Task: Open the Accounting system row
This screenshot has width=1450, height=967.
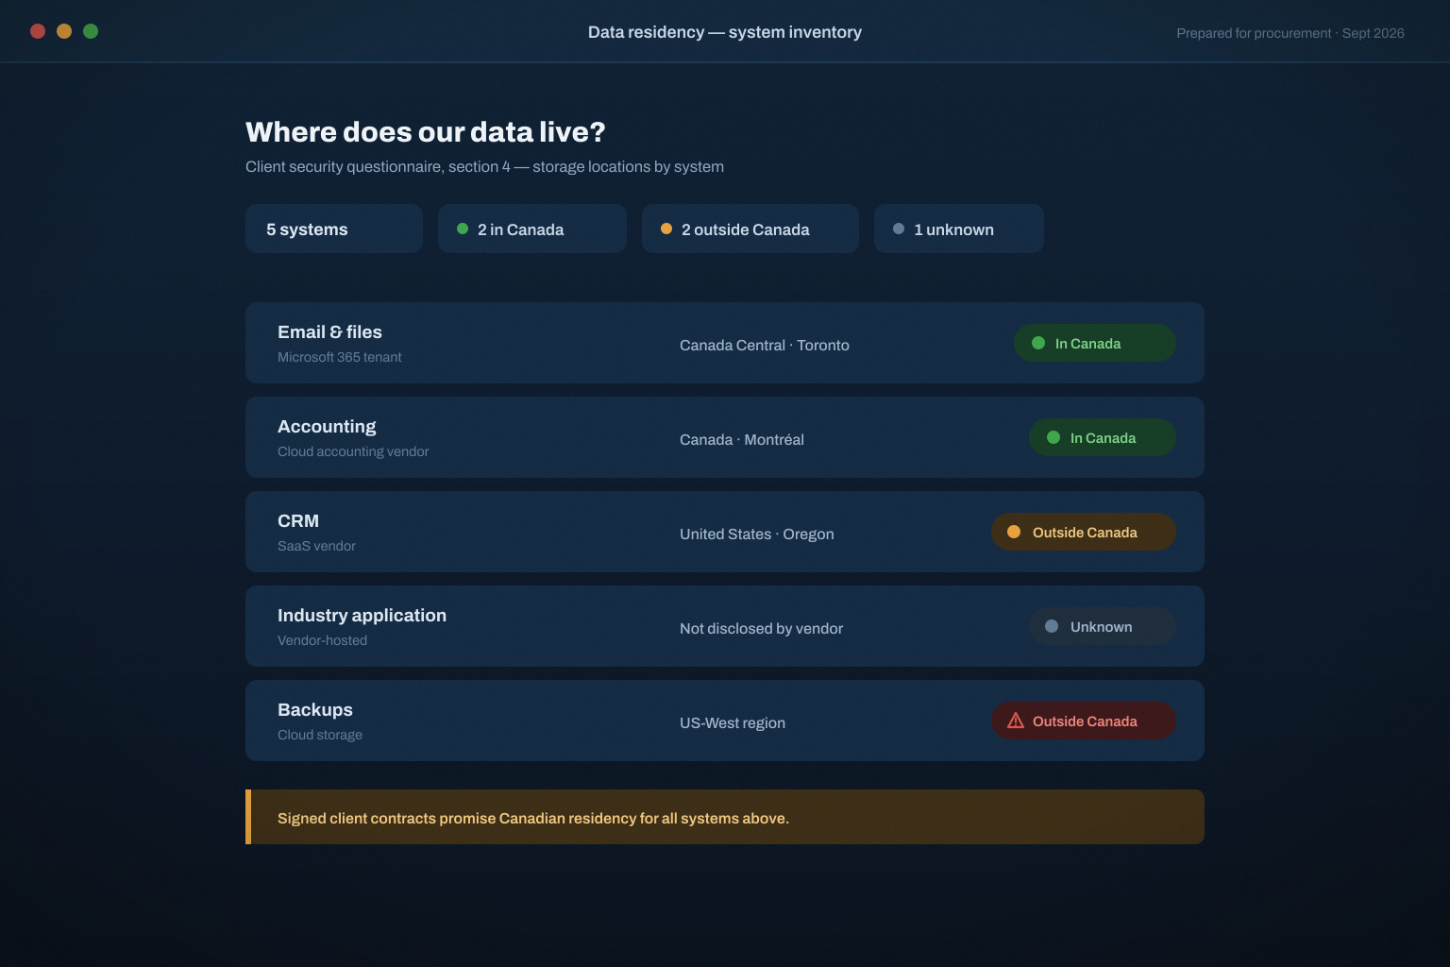Action: click(725, 437)
